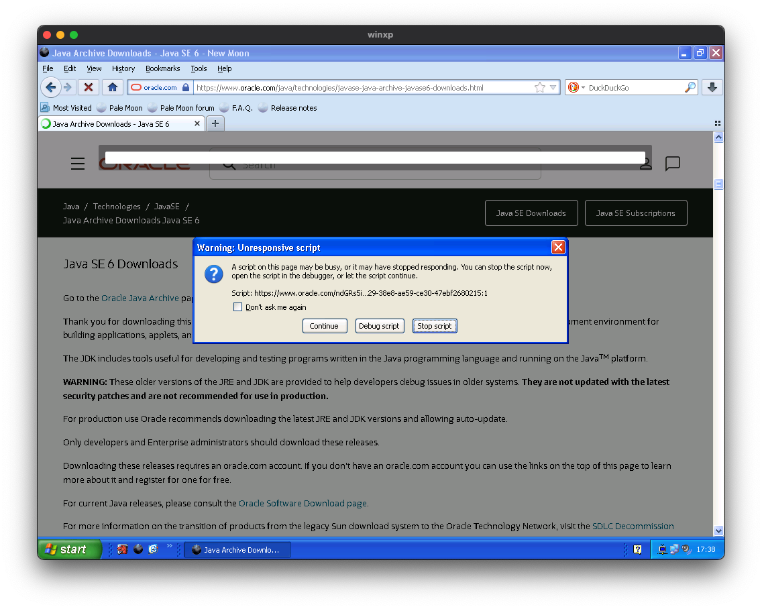The height and width of the screenshot is (609, 762).
Task: Open the Oracle Software Download page link
Action: pyautogui.click(x=304, y=503)
